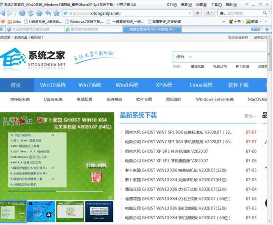
Task: Open the 纯净版系统 sub-navigation link
Action: (x=20, y=100)
